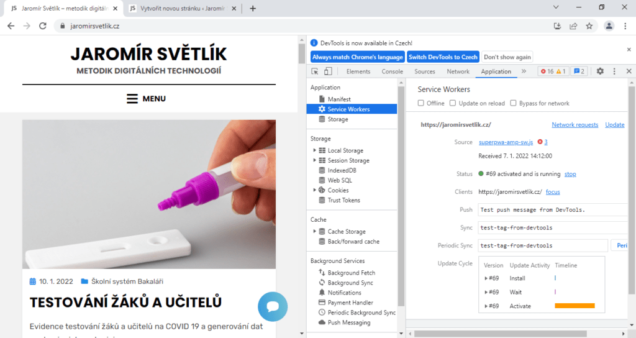Screen dimensions: 636x338
Task: Close the DevTools panel
Action: click(x=629, y=71)
